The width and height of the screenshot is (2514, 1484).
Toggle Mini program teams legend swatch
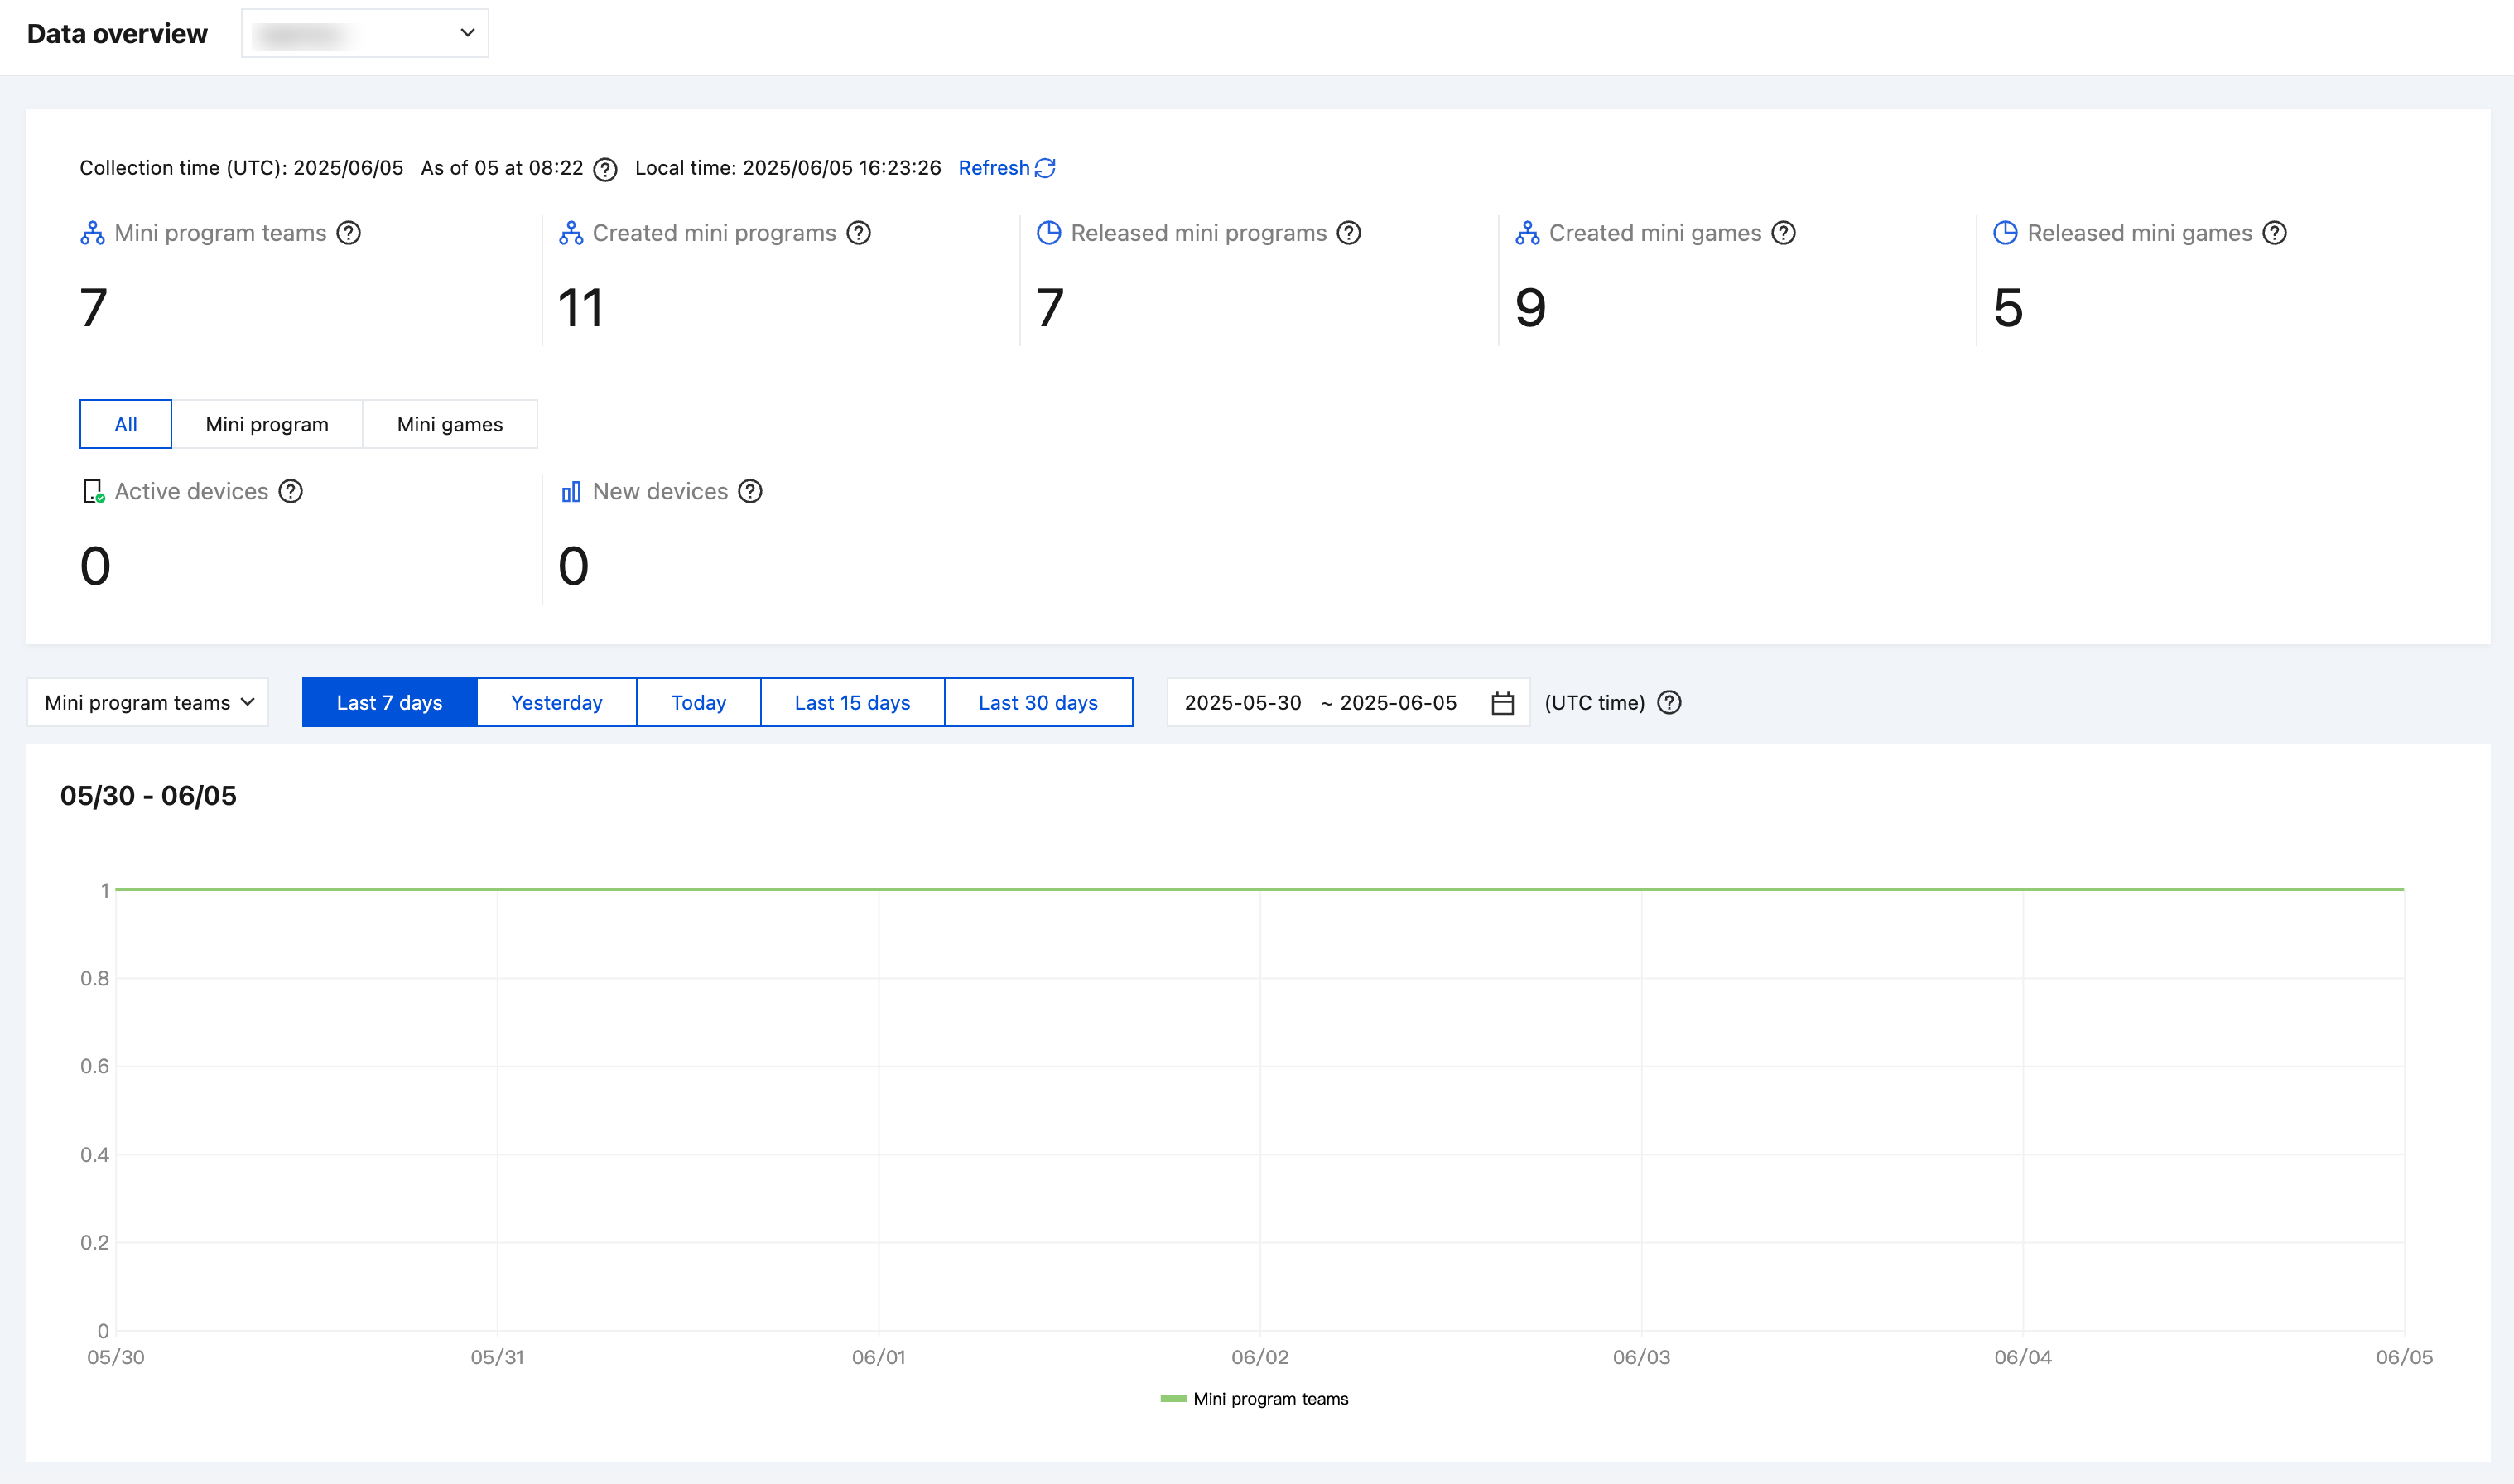click(x=1173, y=1398)
